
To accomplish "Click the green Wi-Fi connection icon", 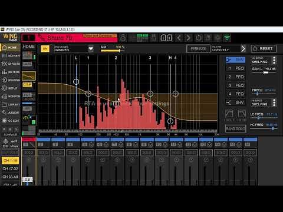I will coord(227,38).
